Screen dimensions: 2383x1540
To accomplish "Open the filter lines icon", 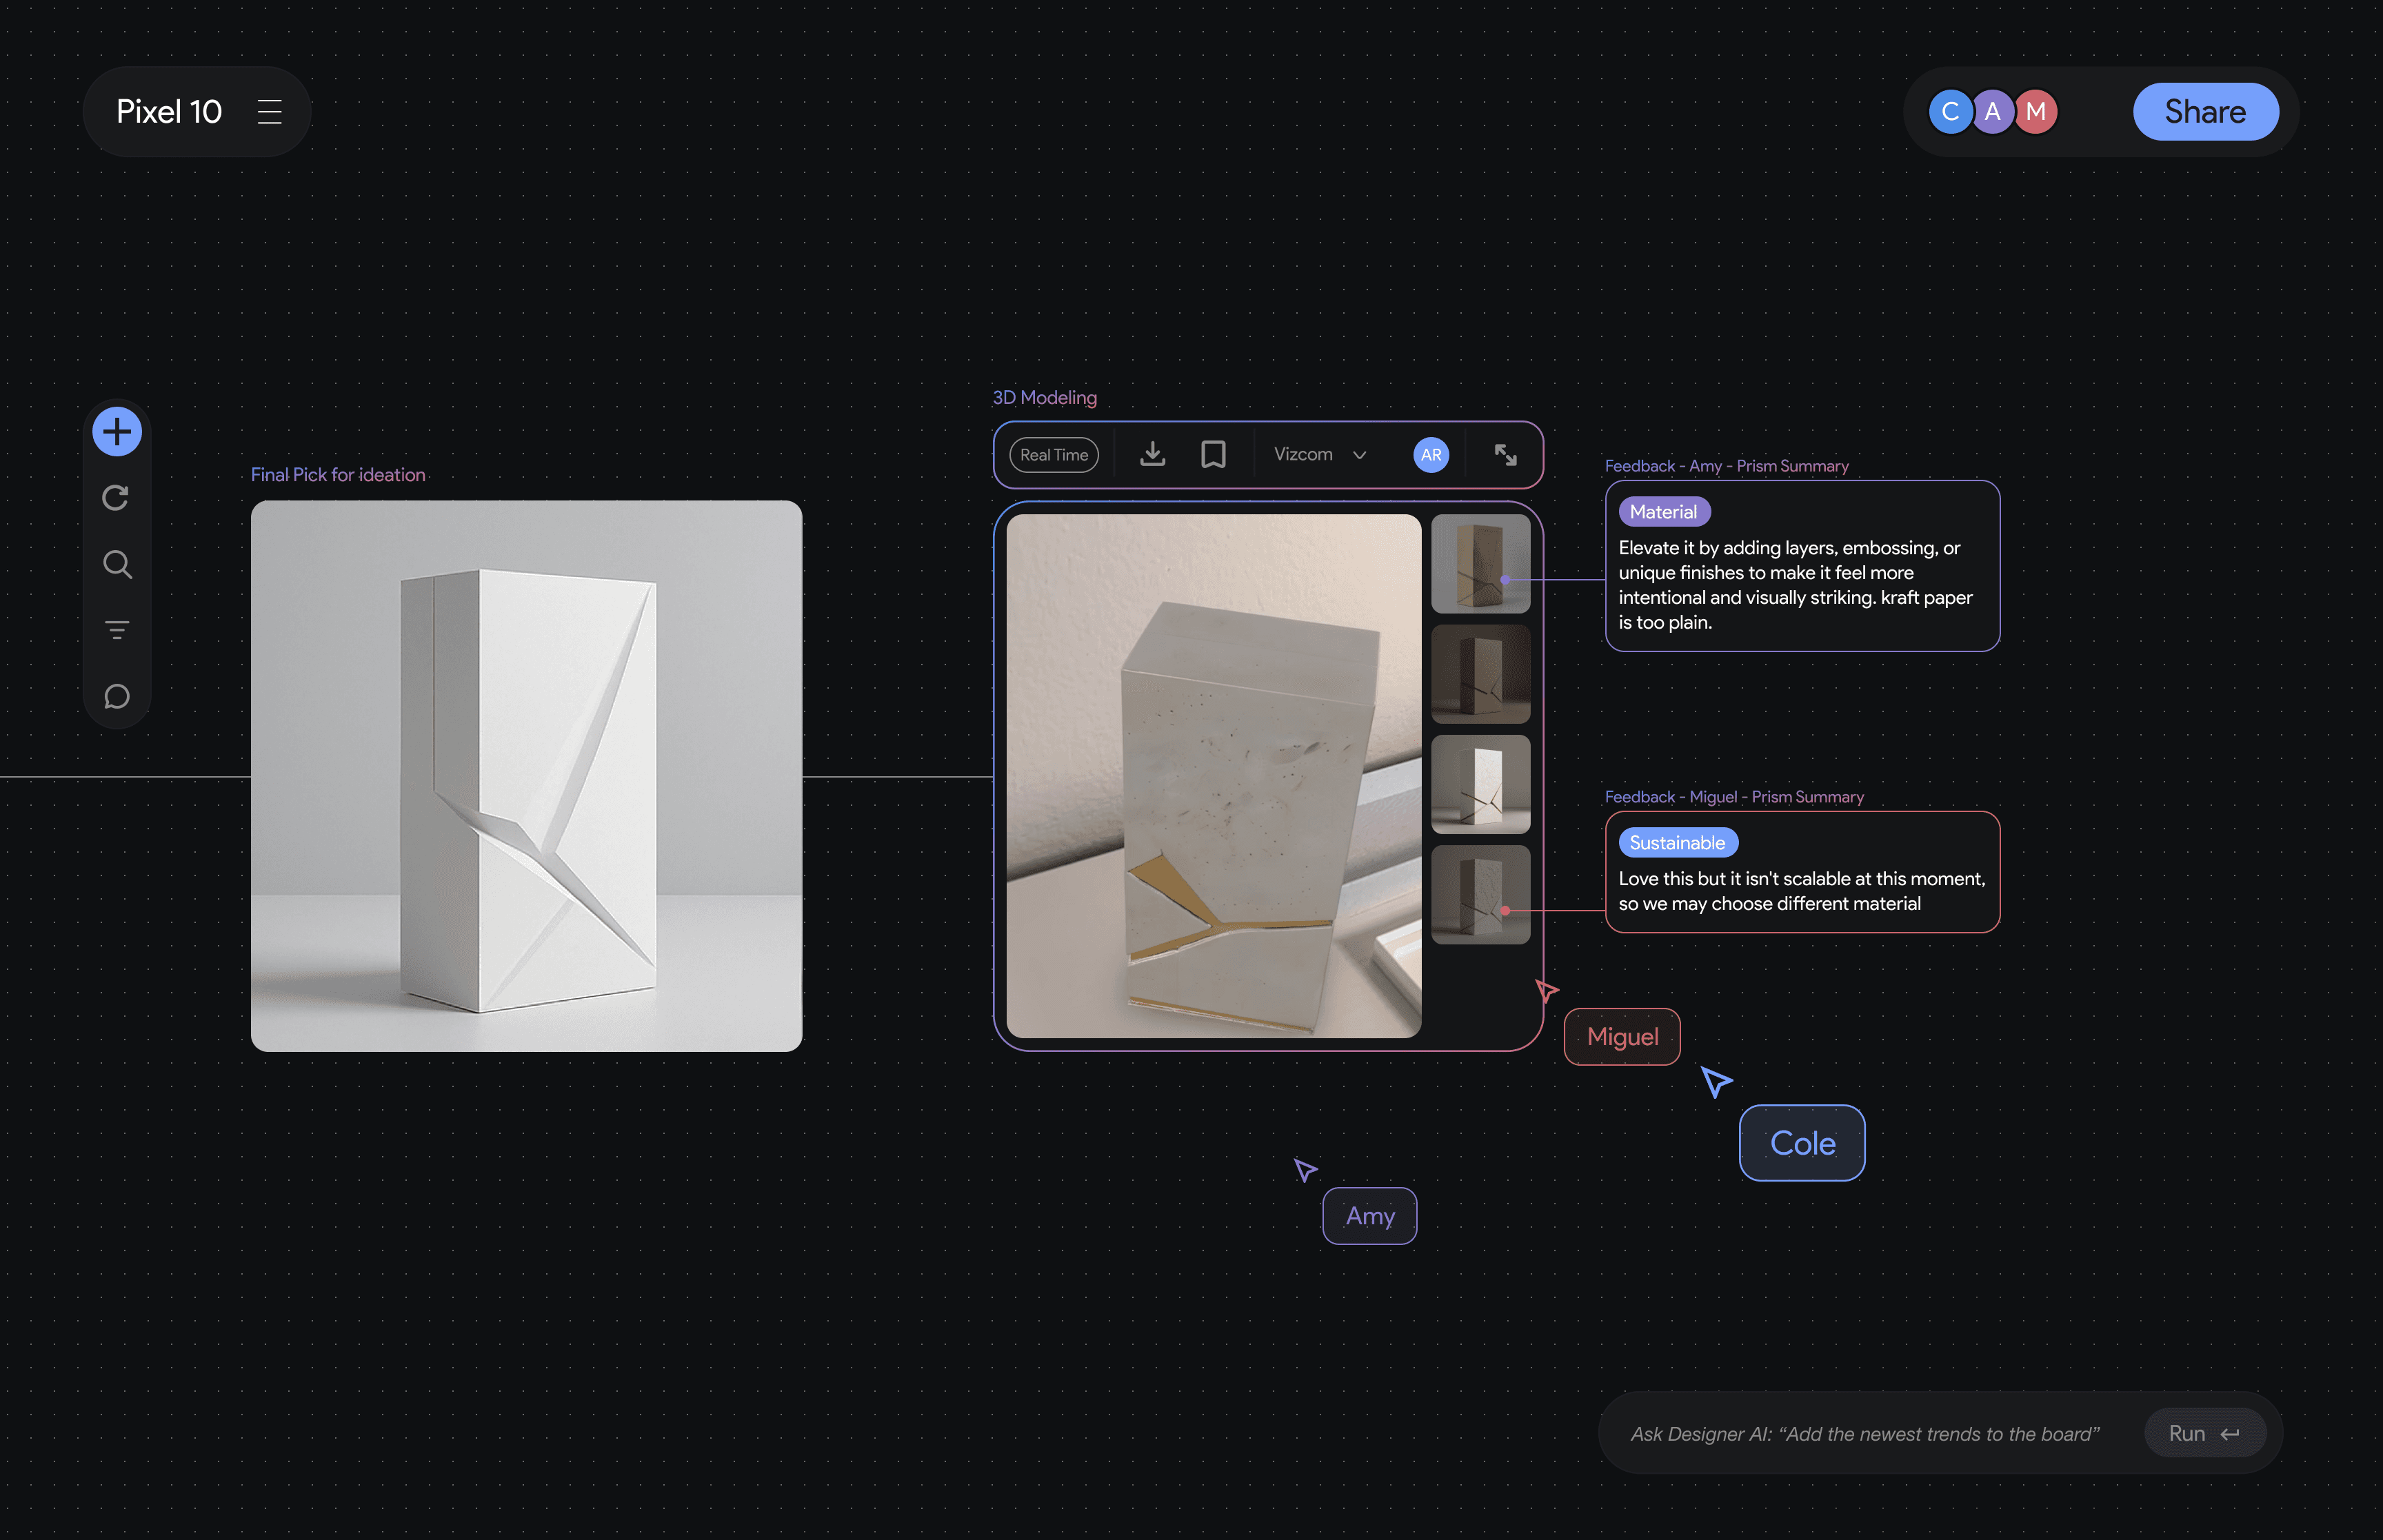I will 117,630.
